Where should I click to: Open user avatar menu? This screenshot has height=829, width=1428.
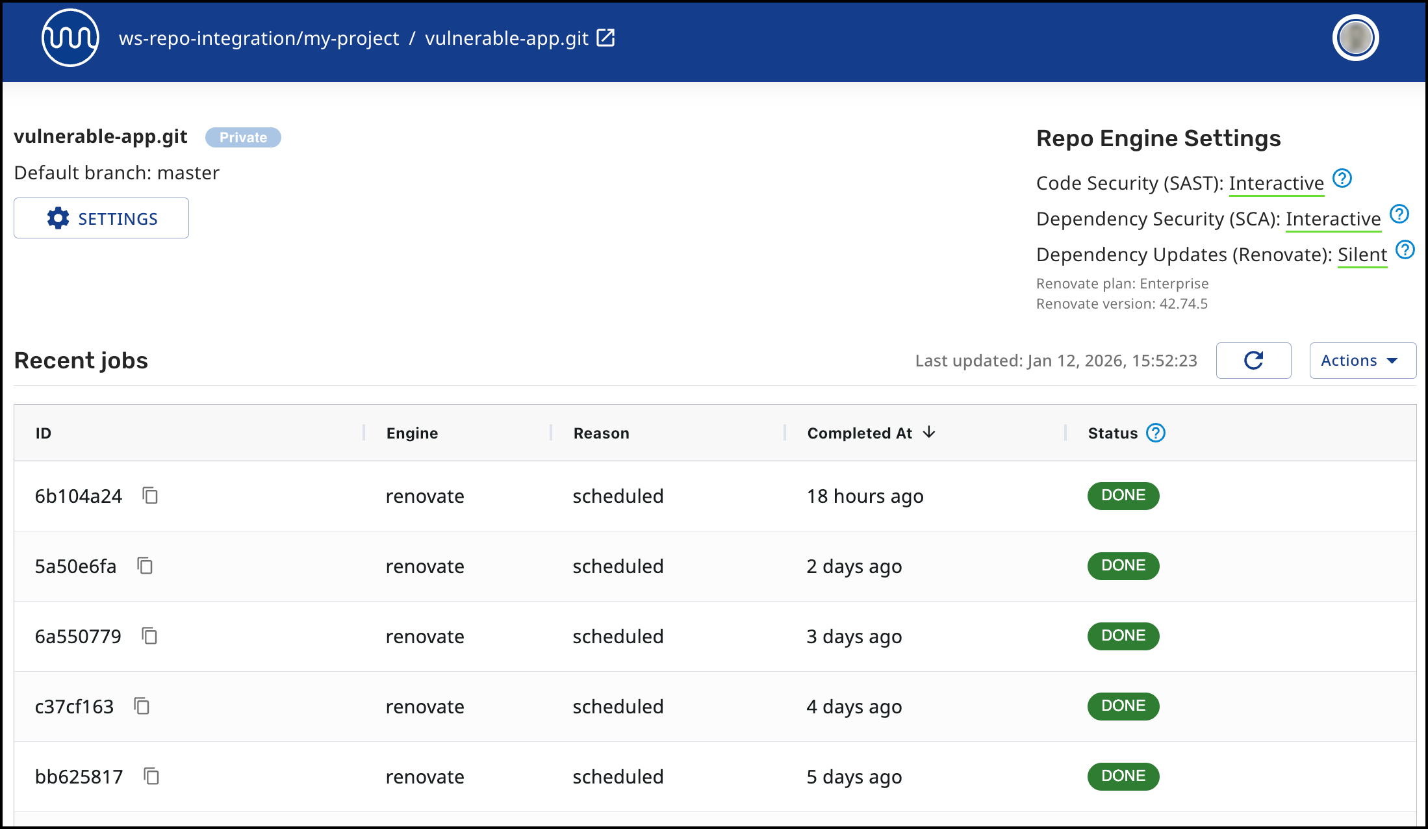pos(1355,38)
